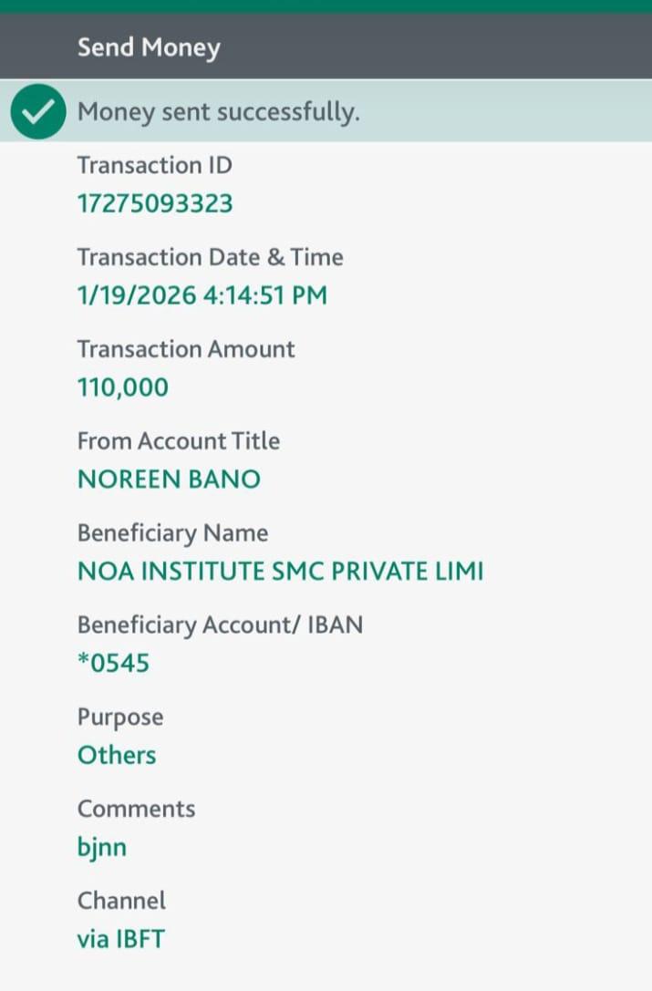
Task: Click the Comments label
Action: tap(136, 809)
